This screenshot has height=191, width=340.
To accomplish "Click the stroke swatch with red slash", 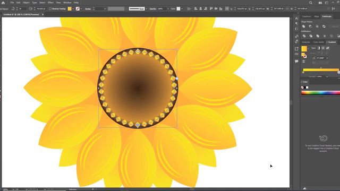I will tap(78, 8).
